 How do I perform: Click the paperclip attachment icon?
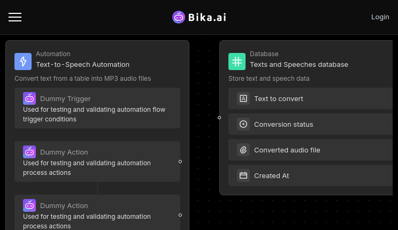(x=243, y=150)
